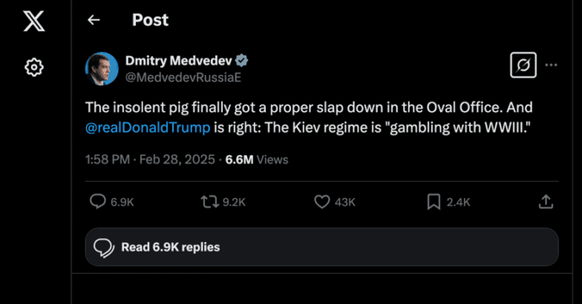Viewport: 582px width, 304px height.
Task: Click the reply speech bubble icon
Action: pyautogui.click(x=98, y=201)
